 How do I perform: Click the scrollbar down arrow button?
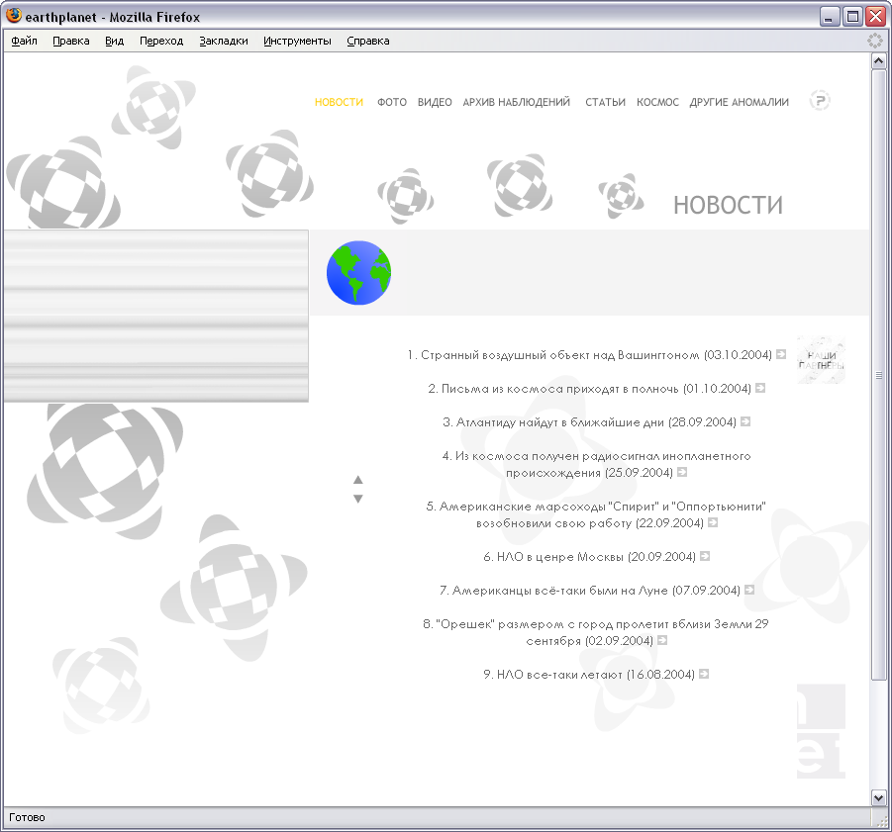click(878, 796)
